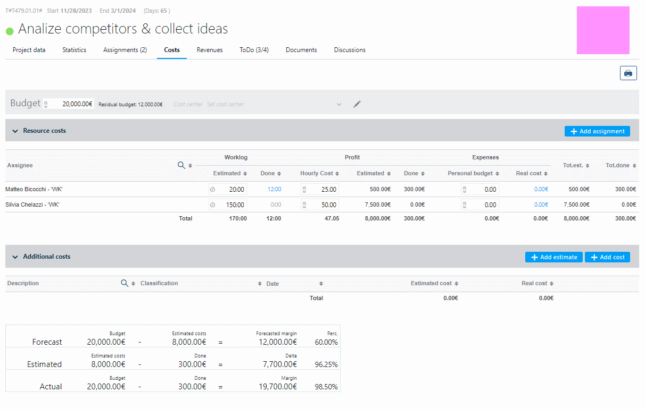Viewport: 645px width, 409px height.
Task: Open the print view
Action: pyautogui.click(x=628, y=73)
